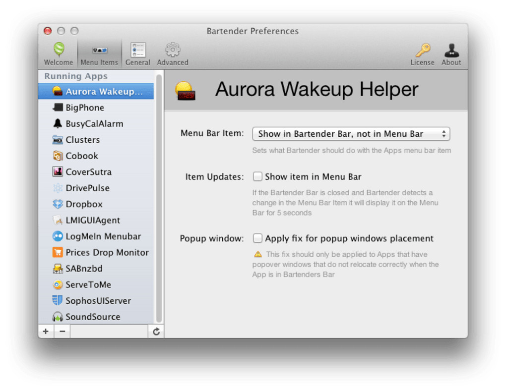Select LogMeIn Menubar in the list
Viewport: 506px width, 391px height.
click(103, 236)
